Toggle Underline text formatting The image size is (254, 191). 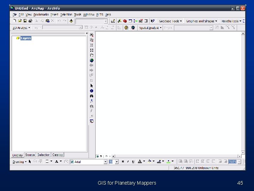pyautogui.click(x=133, y=161)
